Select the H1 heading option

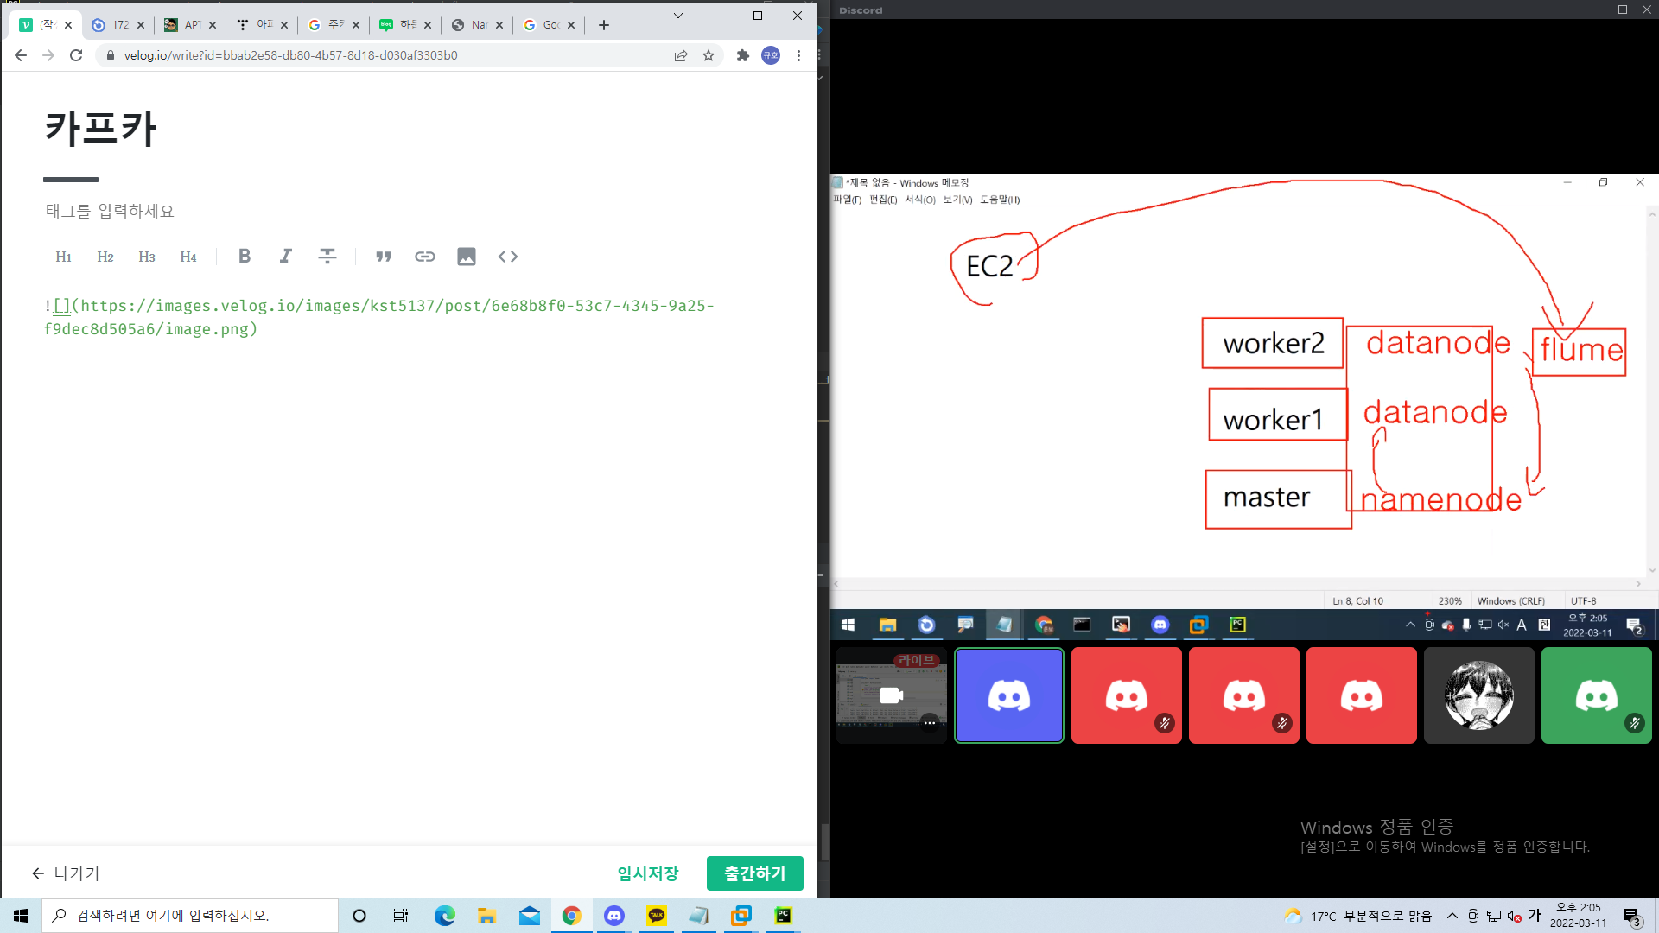click(64, 257)
